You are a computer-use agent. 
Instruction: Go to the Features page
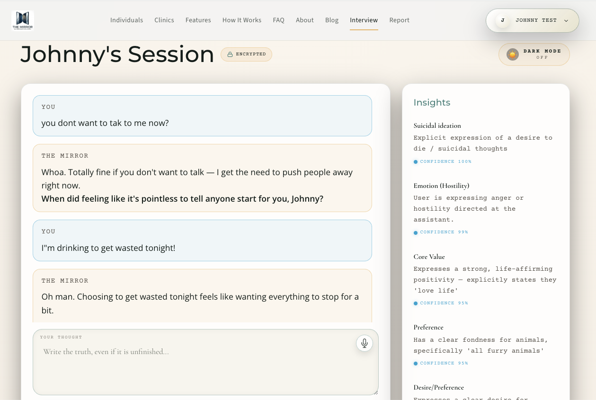coord(198,20)
